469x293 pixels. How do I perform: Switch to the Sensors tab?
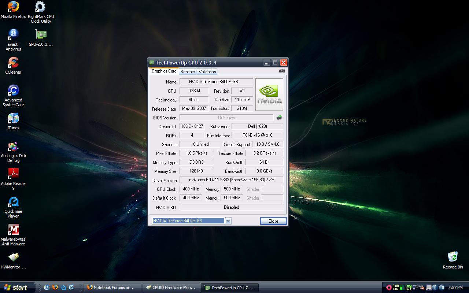(x=188, y=71)
